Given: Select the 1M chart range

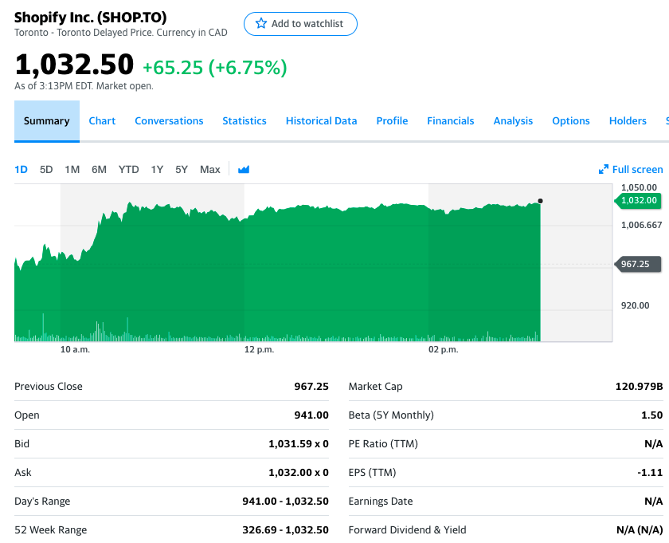Looking at the screenshot, I should (x=72, y=169).
